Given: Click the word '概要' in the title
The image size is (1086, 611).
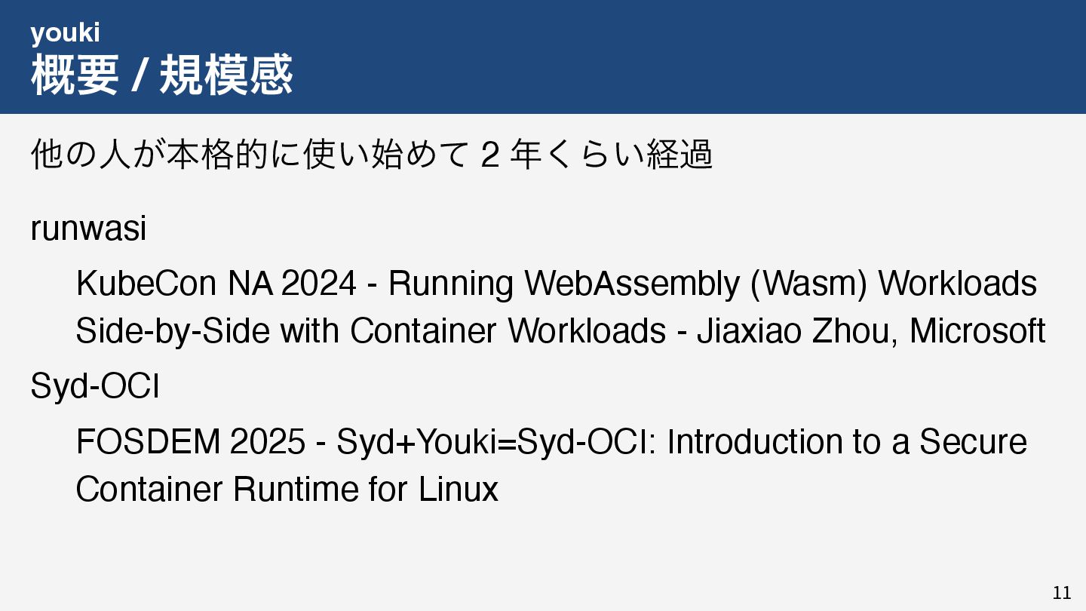Looking at the screenshot, I should (x=74, y=75).
